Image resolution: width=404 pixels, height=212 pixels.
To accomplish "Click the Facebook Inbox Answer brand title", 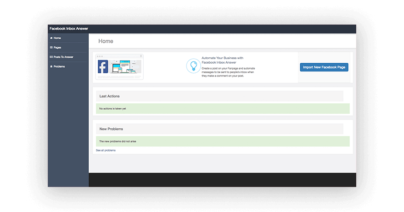I will point(69,29).
